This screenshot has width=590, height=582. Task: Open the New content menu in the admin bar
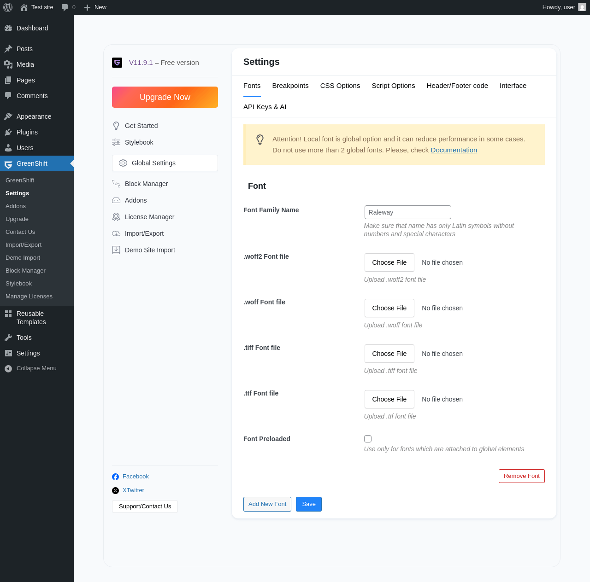coord(95,7)
